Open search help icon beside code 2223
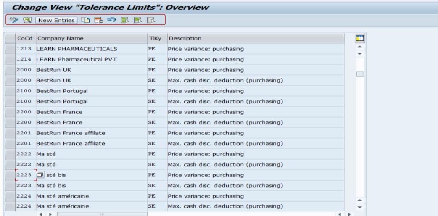 (40, 175)
